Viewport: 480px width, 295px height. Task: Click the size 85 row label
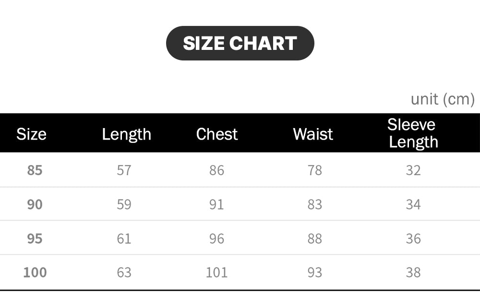tap(35, 170)
